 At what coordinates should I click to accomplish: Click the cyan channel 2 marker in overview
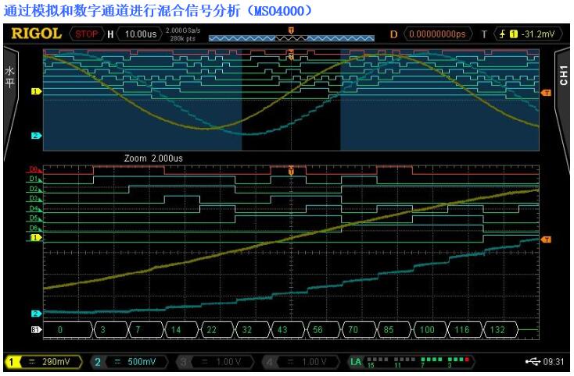point(34,136)
